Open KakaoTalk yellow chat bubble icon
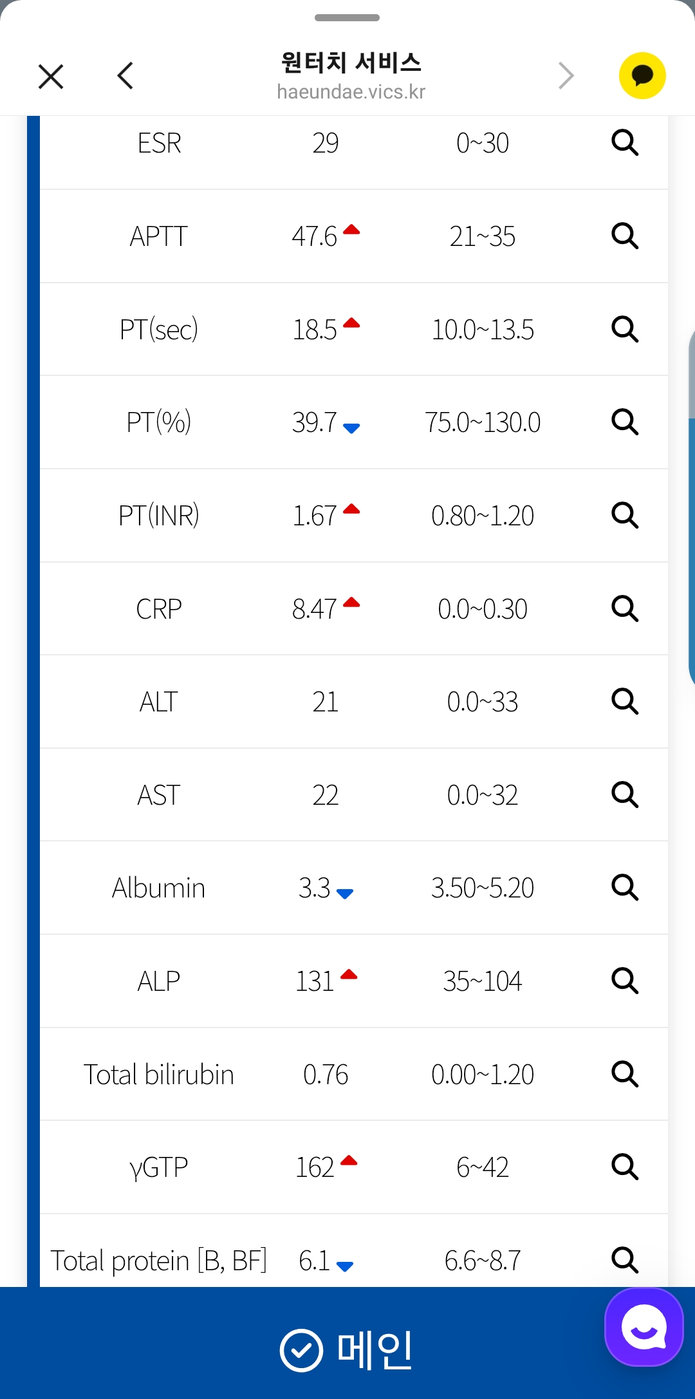Image resolution: width=695 pixels, height=1399 pixels. click(642, 76)
